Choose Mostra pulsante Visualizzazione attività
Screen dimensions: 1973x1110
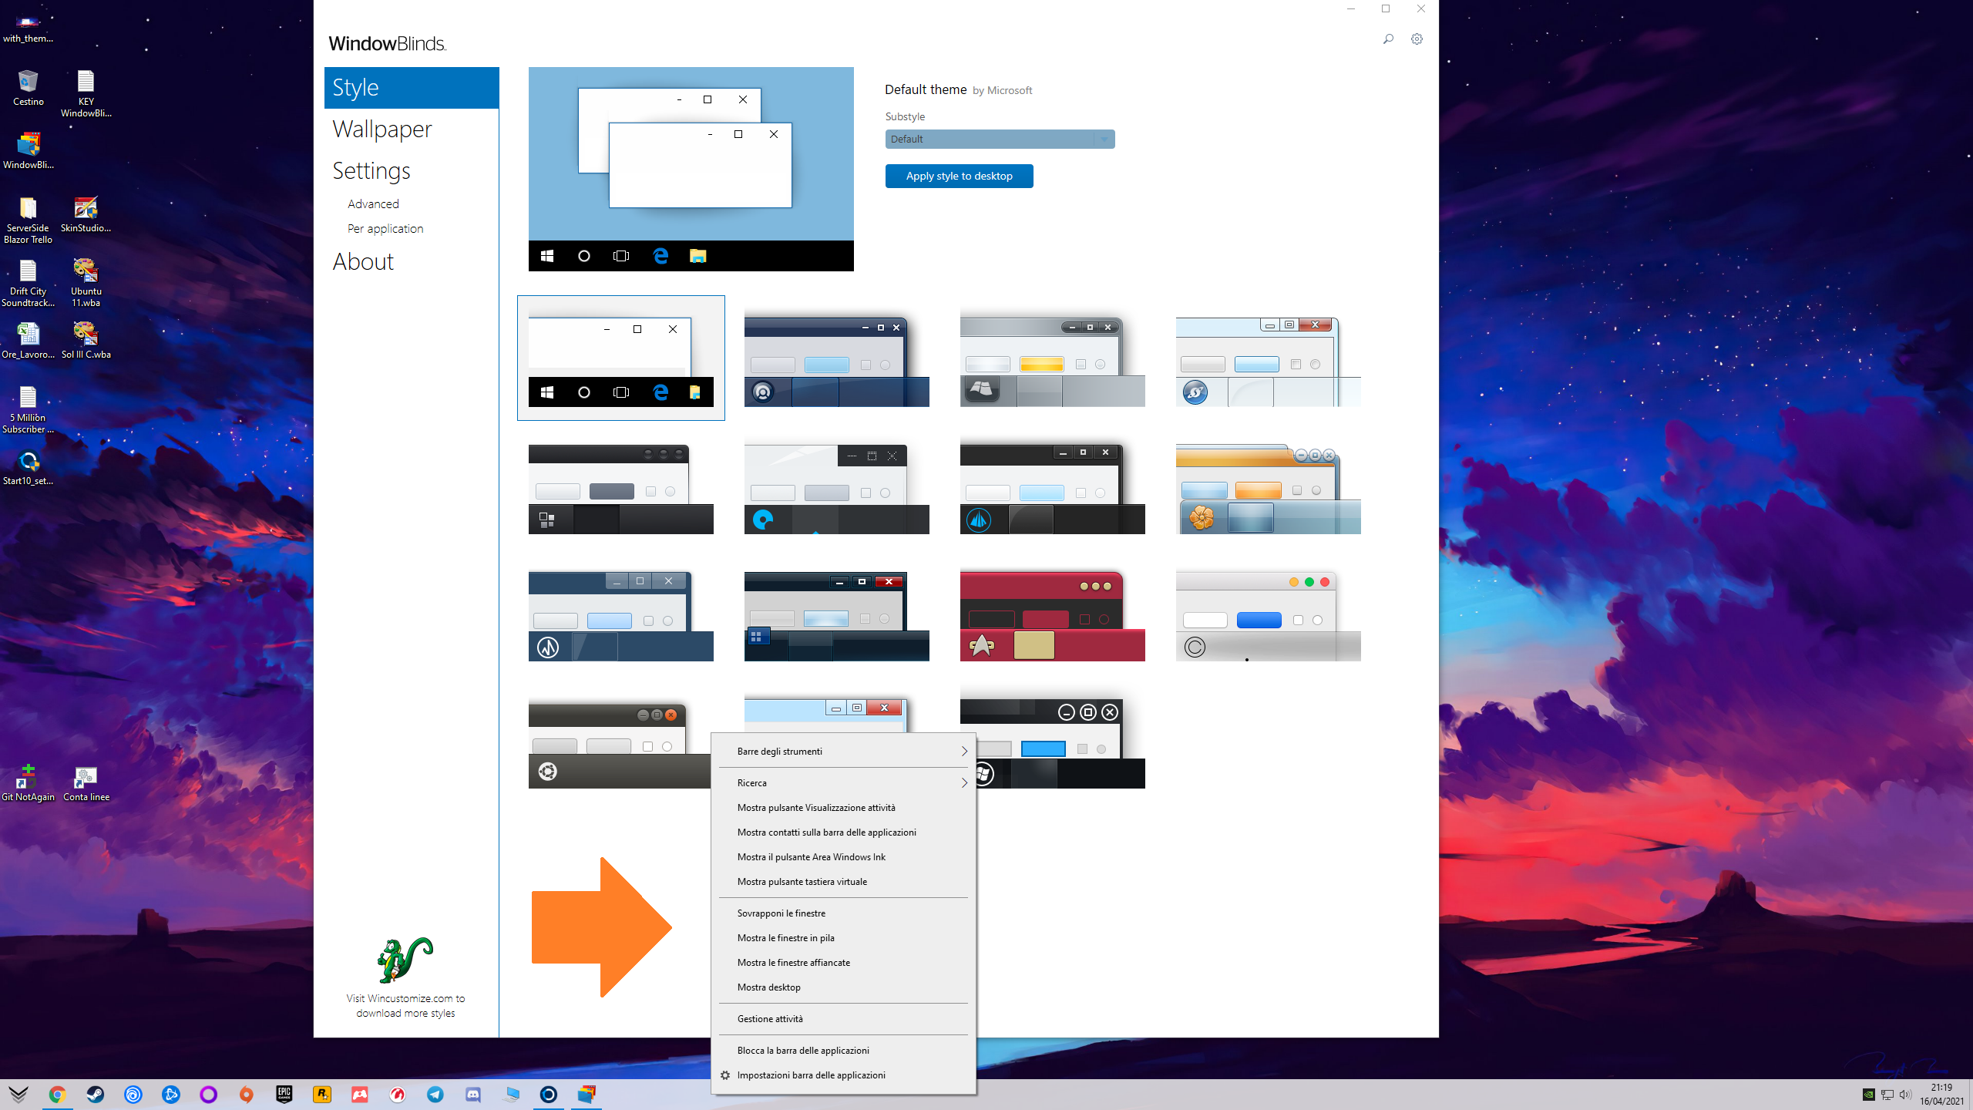(x=843, y=807)
